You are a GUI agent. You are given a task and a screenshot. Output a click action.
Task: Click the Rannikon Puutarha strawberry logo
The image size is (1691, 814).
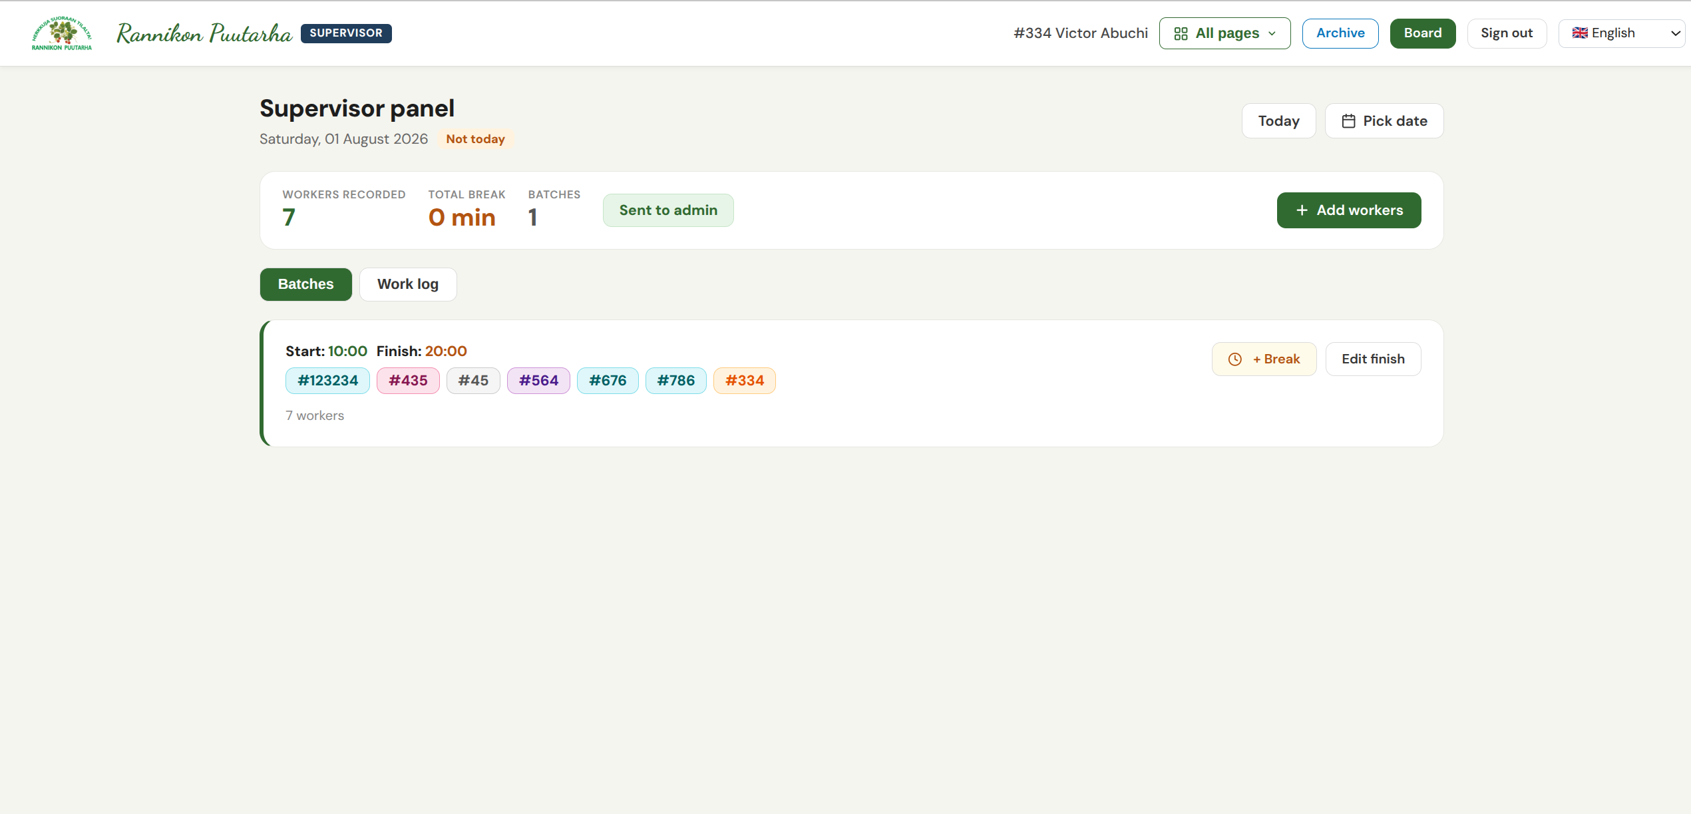click(62, 33)
